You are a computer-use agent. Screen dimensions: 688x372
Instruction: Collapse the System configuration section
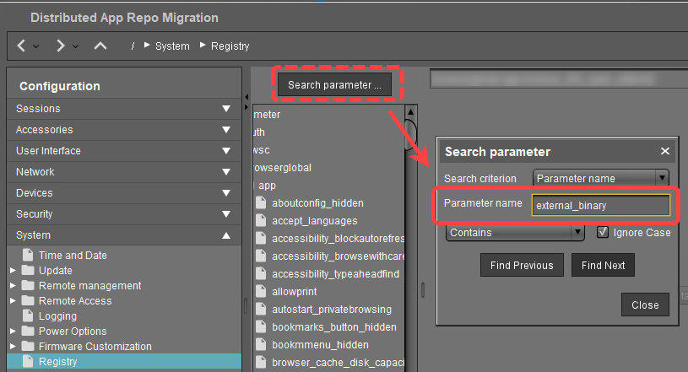(226, 235)
